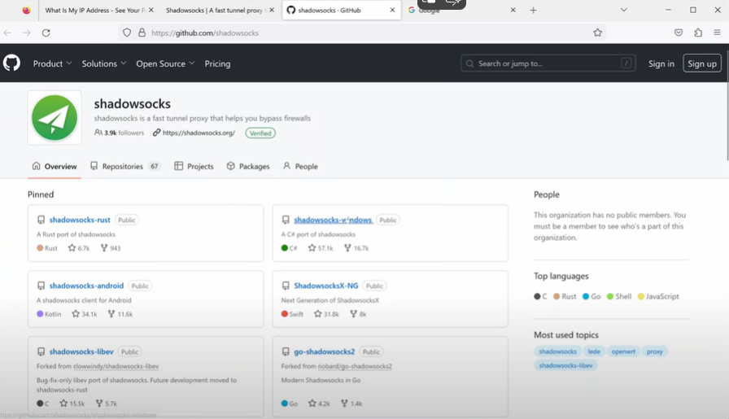Select the Shell language in Top languages
729x419 pixels.
click(x=619, y=296)
